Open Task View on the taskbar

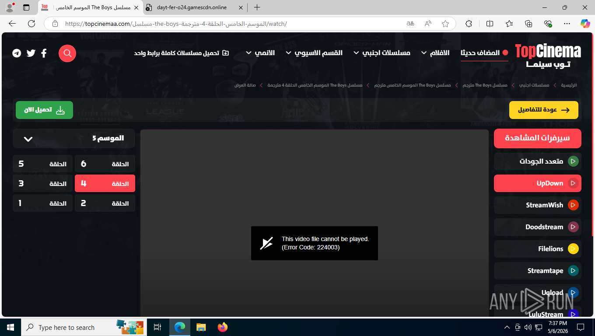(157, 327)
